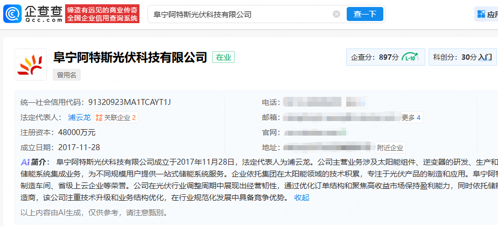Click the red slogan banner beside logo
This screenshot has width=498, height=226.
[102, 14]
